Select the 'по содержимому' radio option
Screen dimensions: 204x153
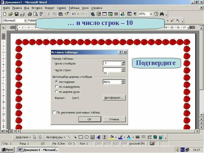[x=56, y=86]
